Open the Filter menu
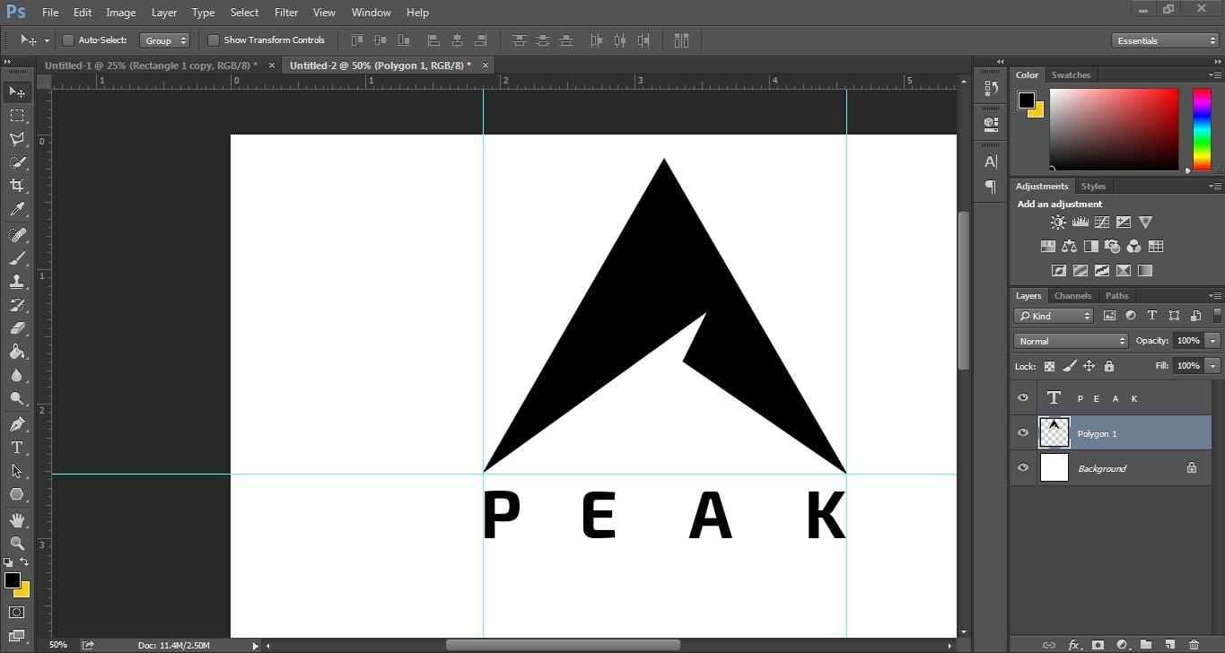The width and height of the screenshot is (1225, 653). tap(285, 12)
